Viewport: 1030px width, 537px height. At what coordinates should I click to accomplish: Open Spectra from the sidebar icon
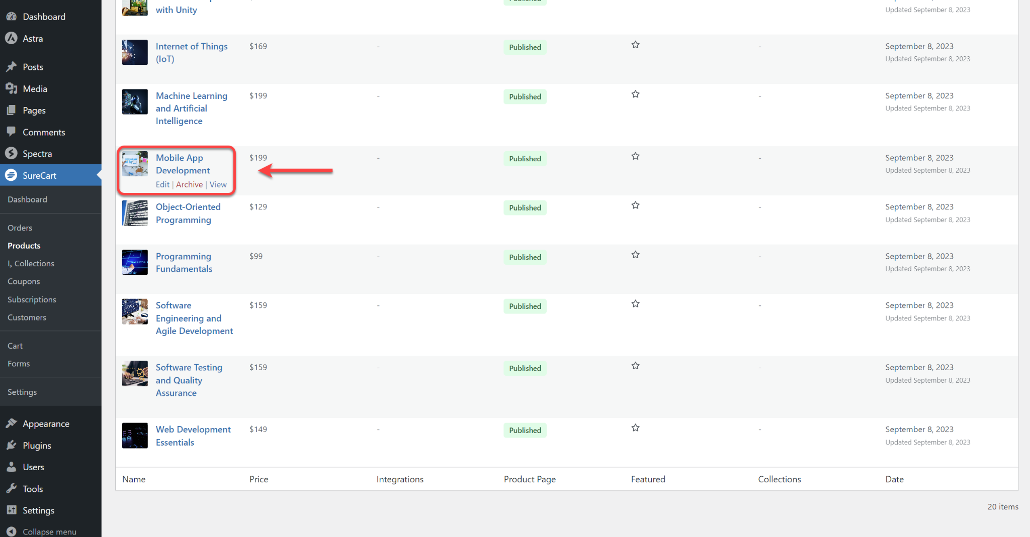click(11, 153)
